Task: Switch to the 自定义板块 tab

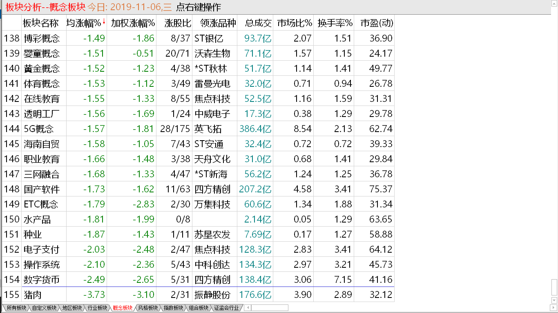Action: pyautogui.click(x=44, y=308)
